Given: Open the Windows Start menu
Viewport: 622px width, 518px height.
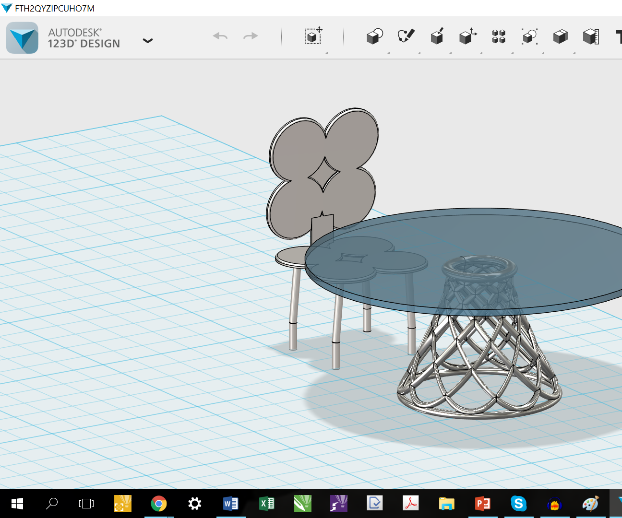Looking at the screenshot, I should pyautogui.click(x=17, y=504).
